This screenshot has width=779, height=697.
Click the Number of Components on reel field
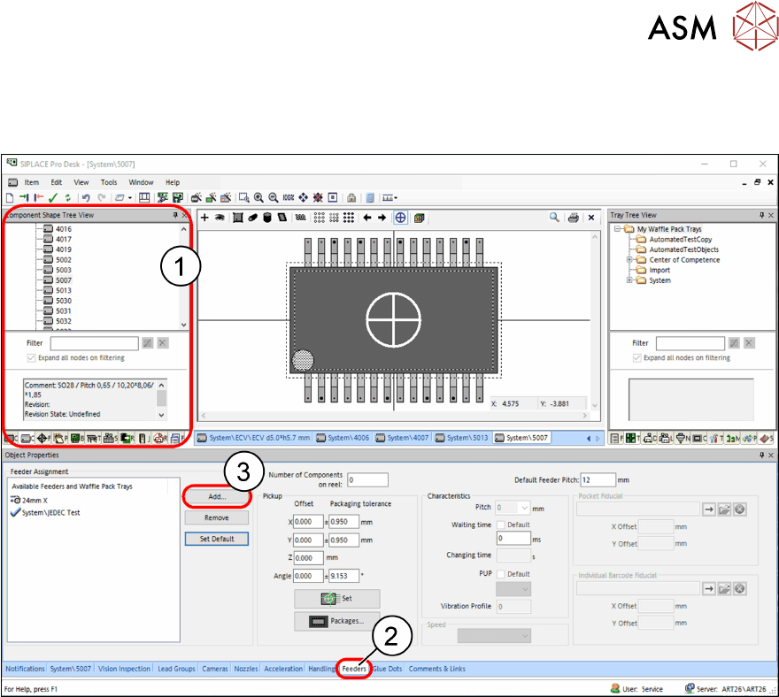pos(367,480)
